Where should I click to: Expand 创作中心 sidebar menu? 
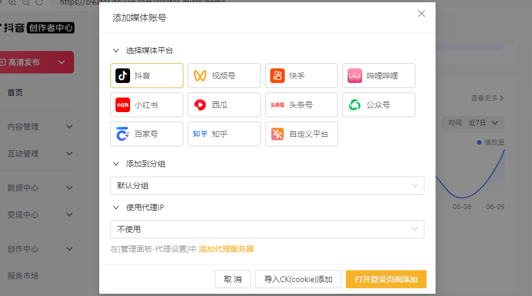[40, 249]
